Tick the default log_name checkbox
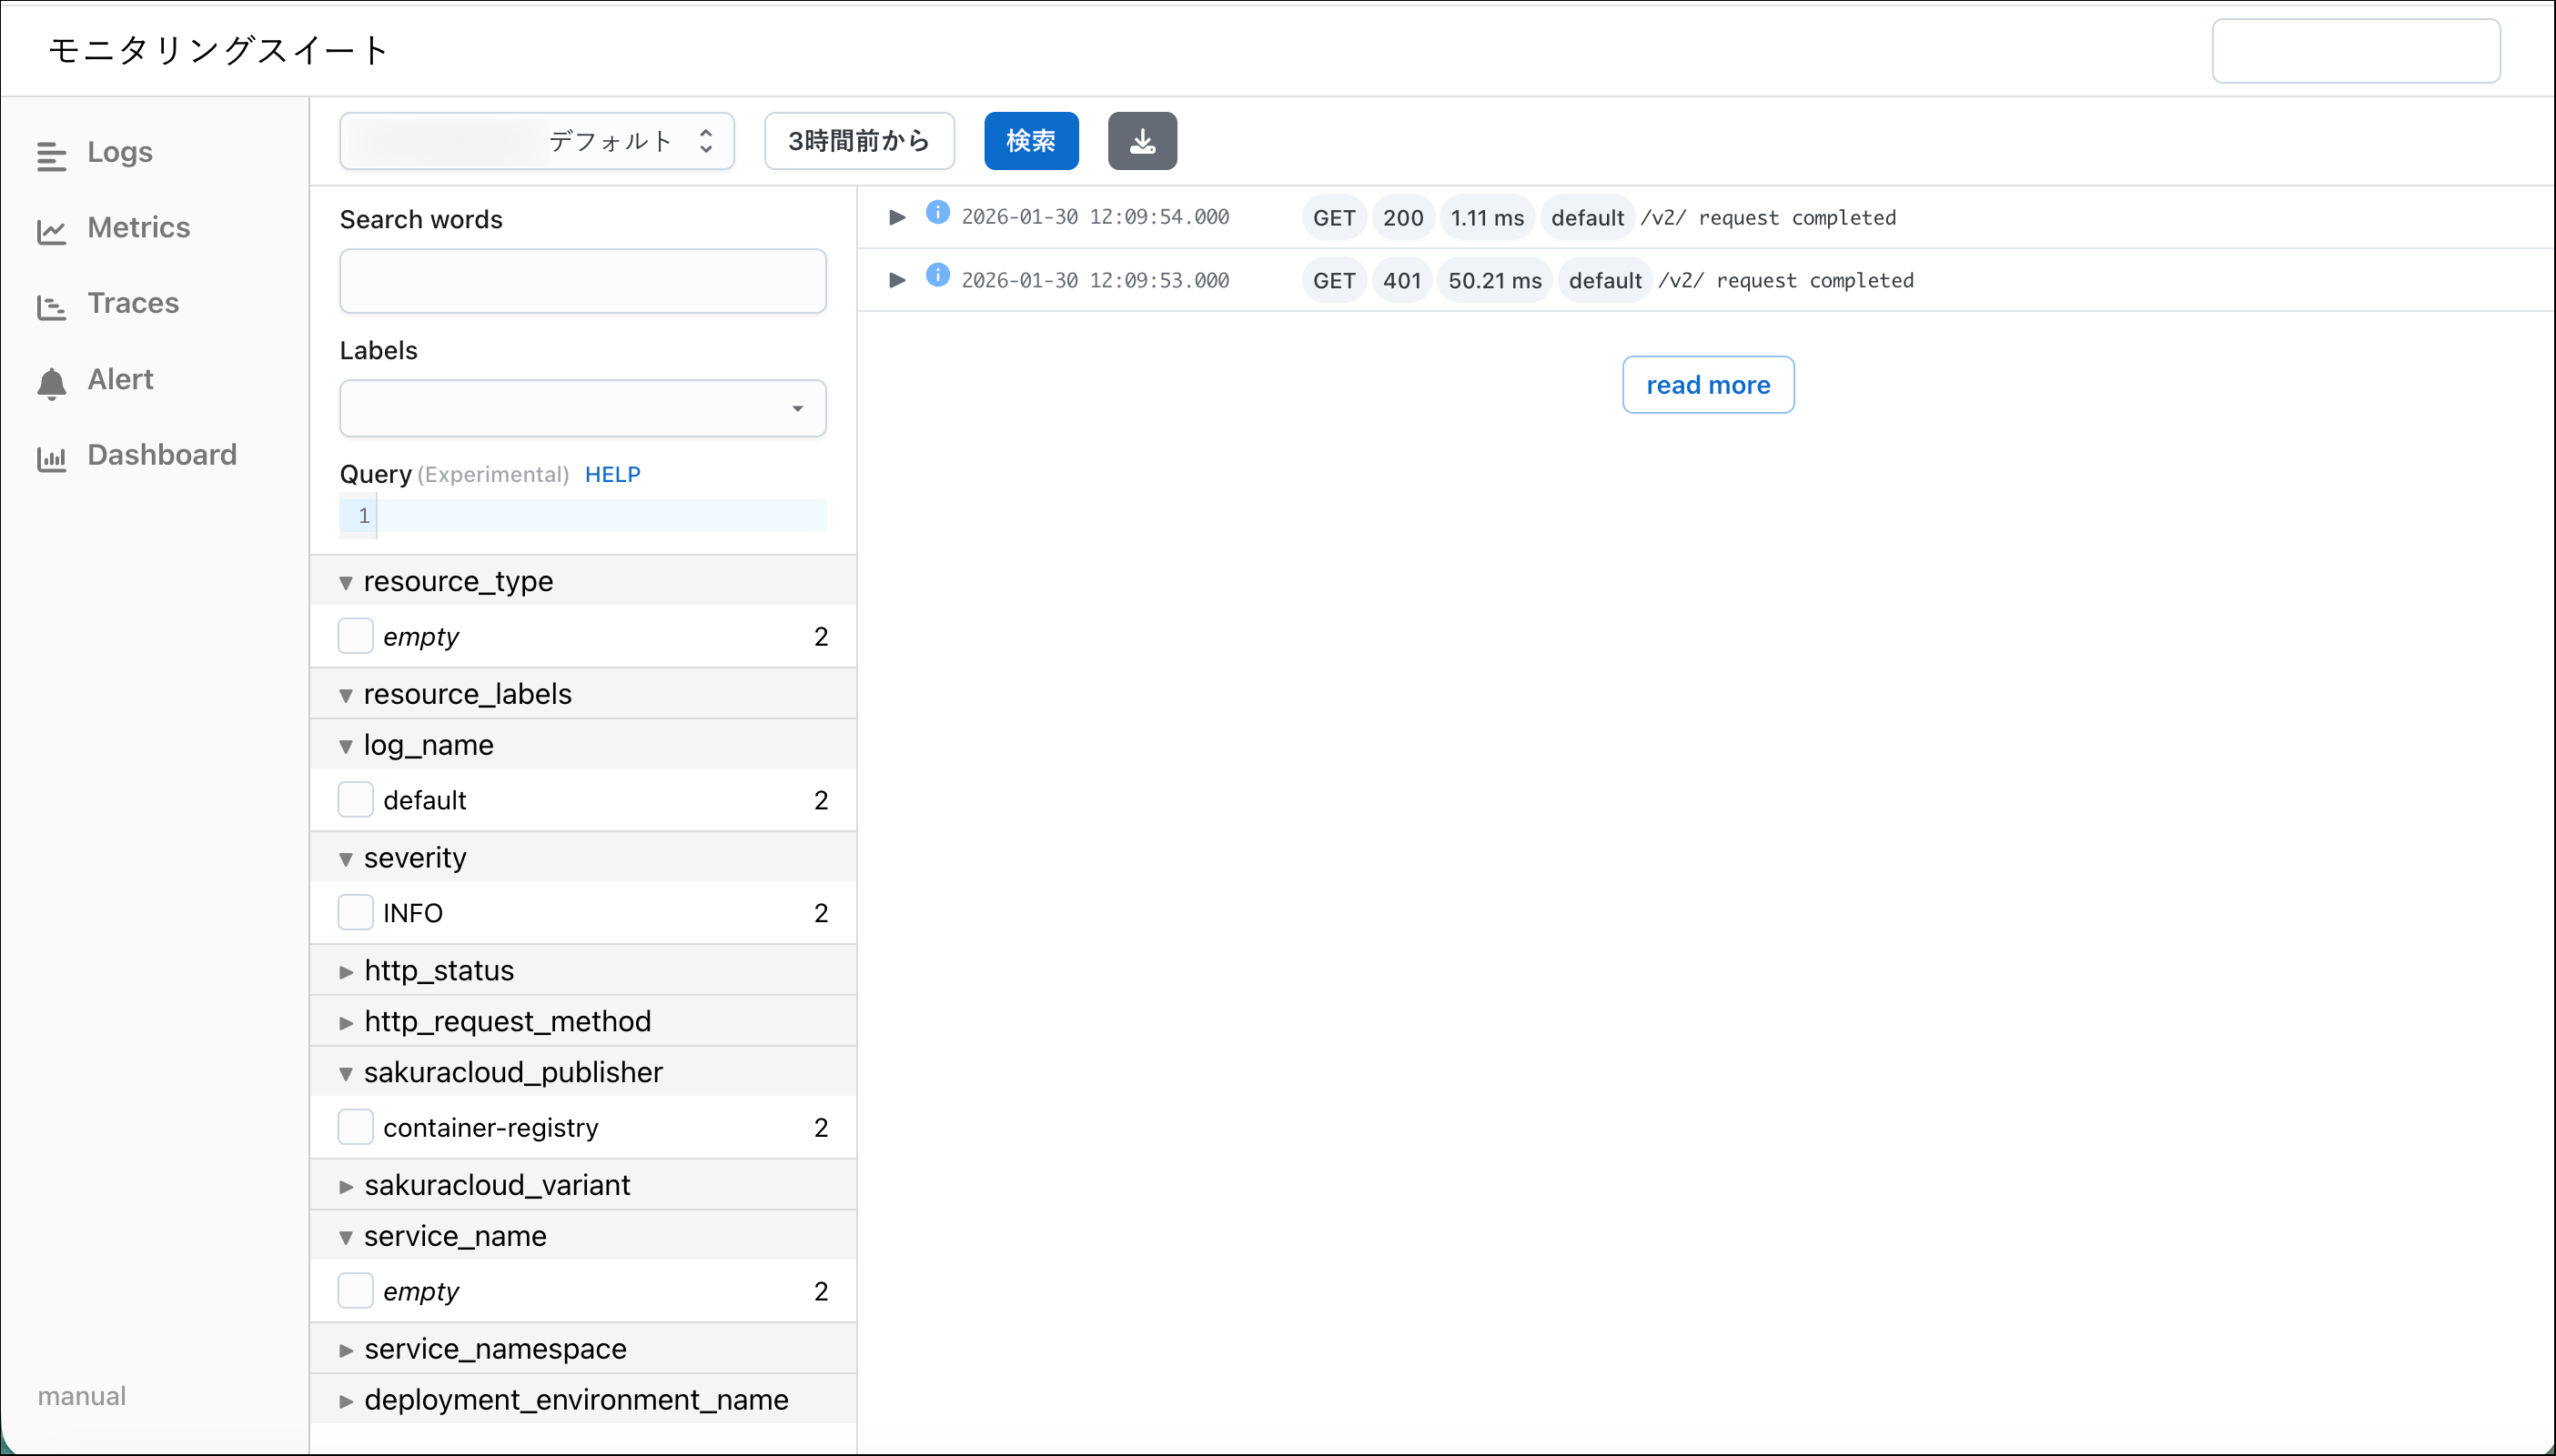 pos(355,799)
